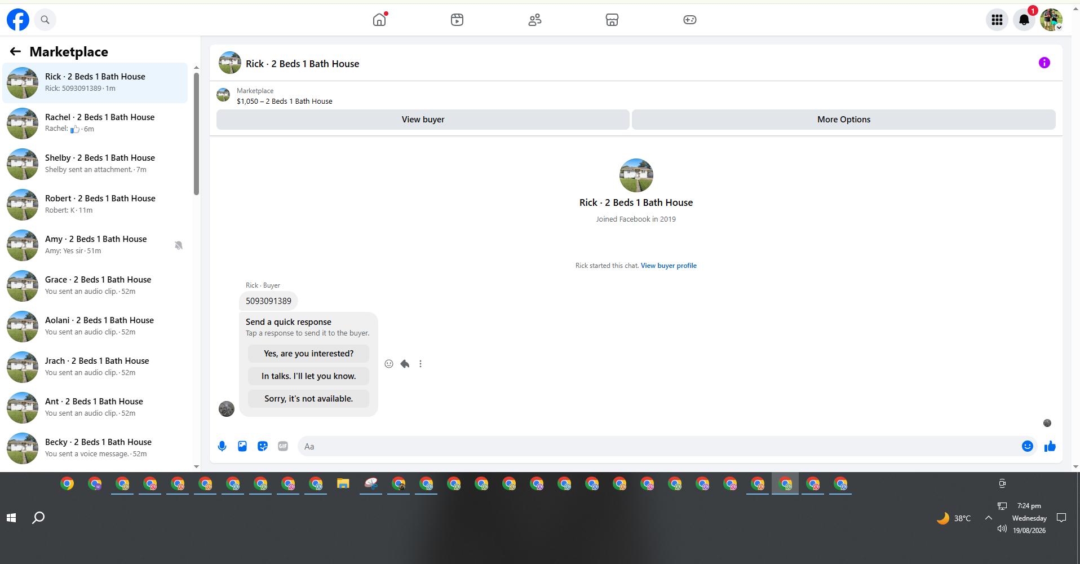This screenshot has width=1080, height=564.
Task: Open Shelby's 2 Beds 1 Bath House chat
Action: [95, 164]
